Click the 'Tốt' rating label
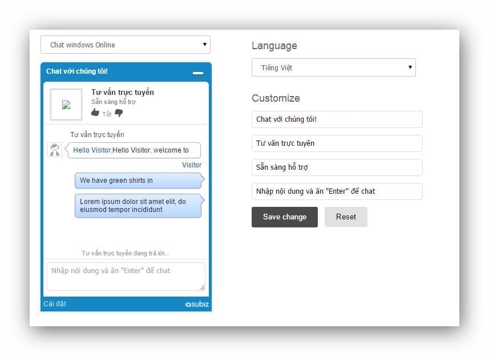489x356 pixels. tap(107, 114)
